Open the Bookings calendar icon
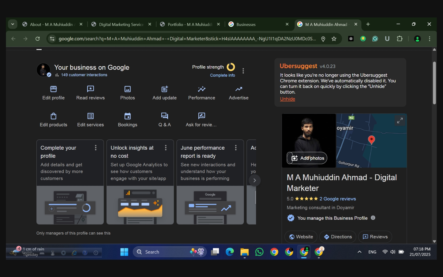Viewport: 443px width, 277px height. pyautogui.click(x=127, y=116)
